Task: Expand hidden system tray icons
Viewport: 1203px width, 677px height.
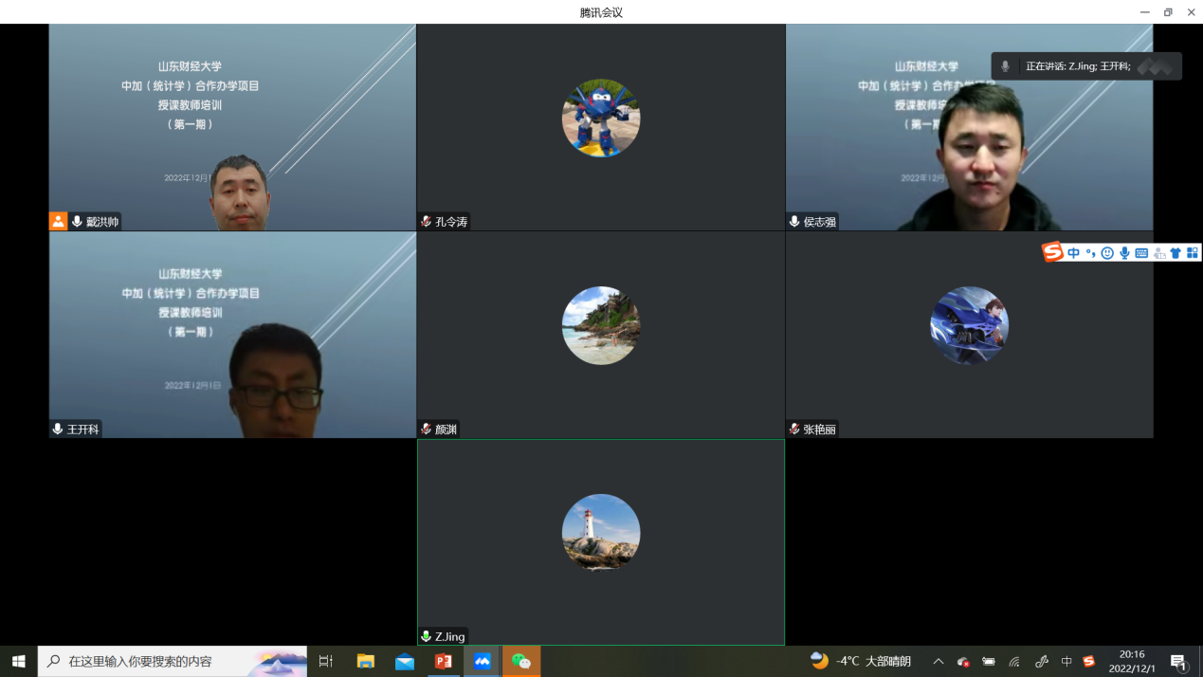Action: (938, 662)
